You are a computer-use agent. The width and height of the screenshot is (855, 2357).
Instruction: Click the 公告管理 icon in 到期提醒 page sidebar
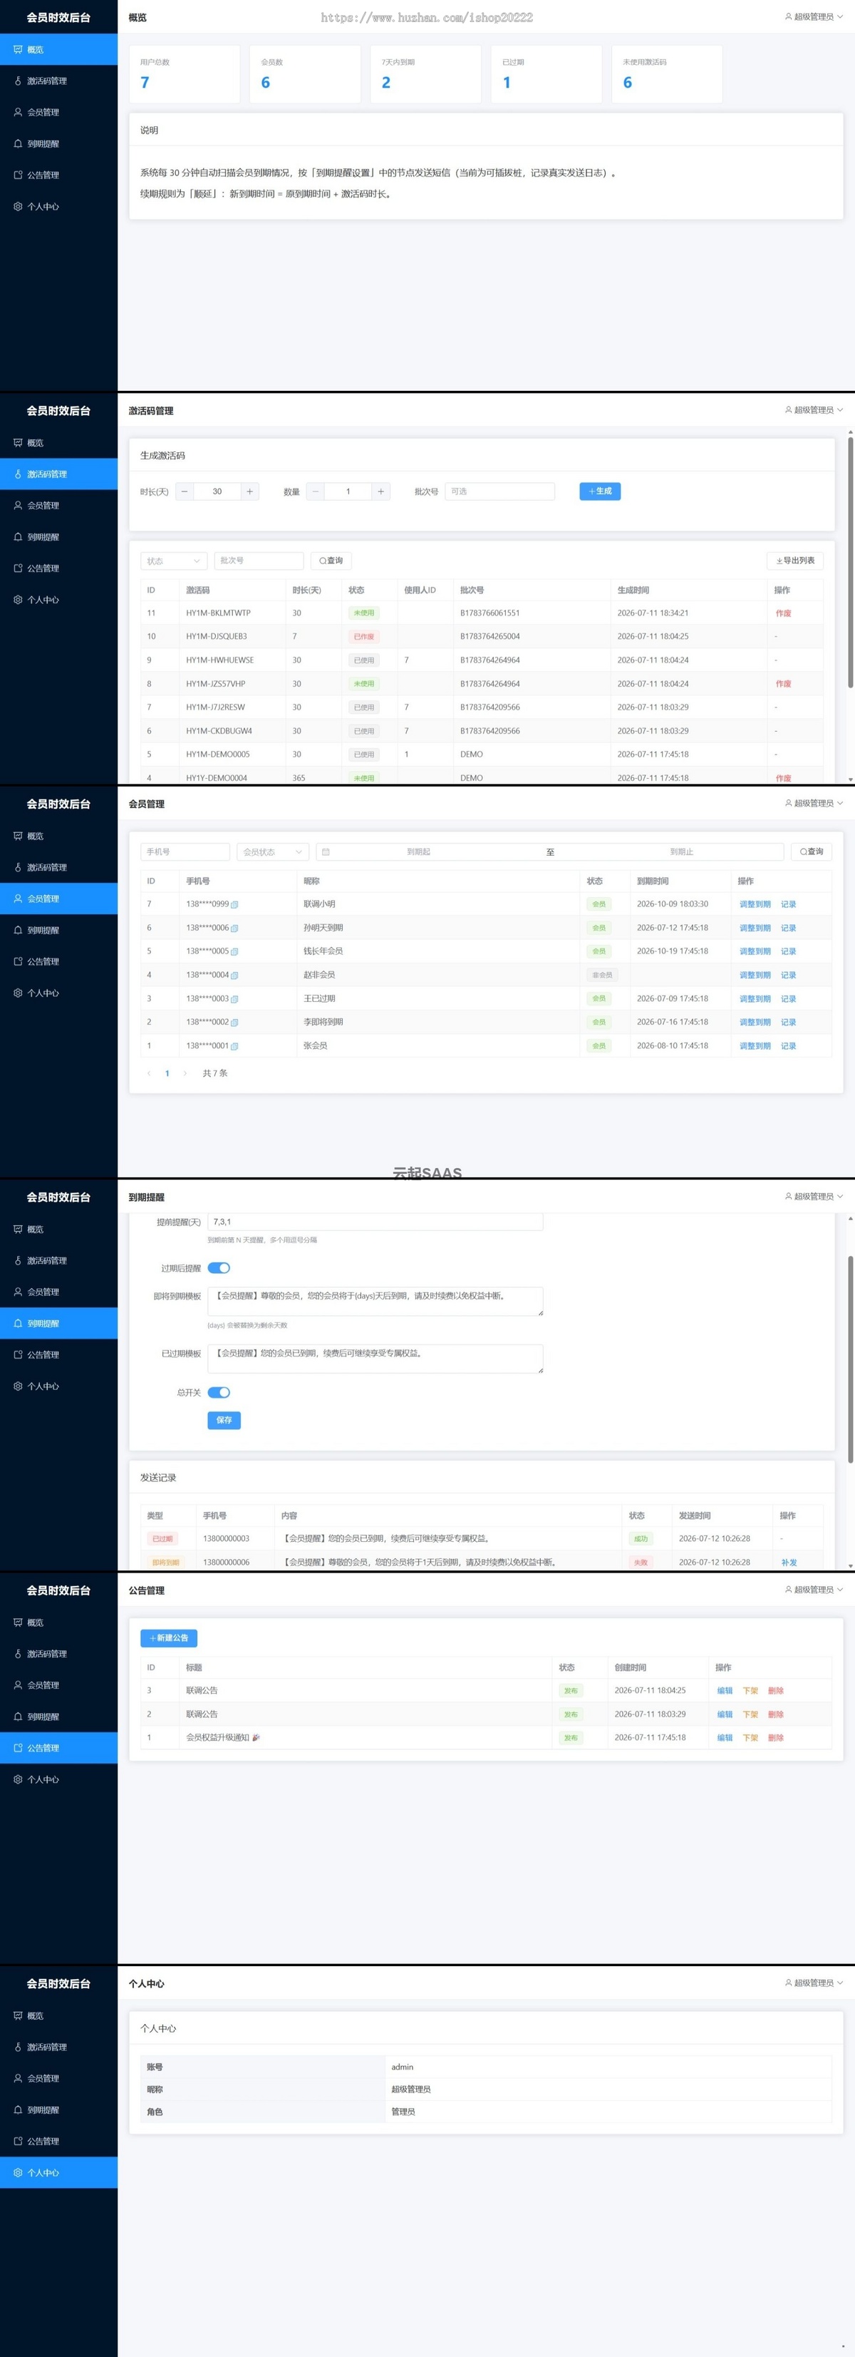click(x=17, y=1355)
